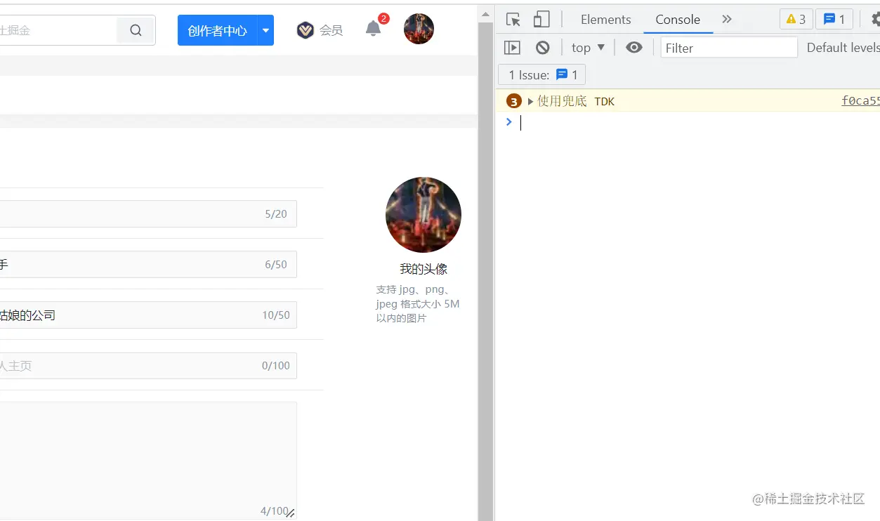Click the live expression eye icon

coord(634,48)
